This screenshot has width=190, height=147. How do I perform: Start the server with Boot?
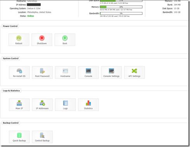coord(65,40)
